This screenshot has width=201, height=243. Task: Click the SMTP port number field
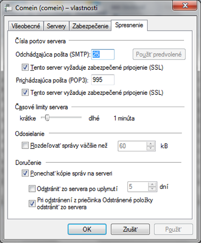(103, 55)
